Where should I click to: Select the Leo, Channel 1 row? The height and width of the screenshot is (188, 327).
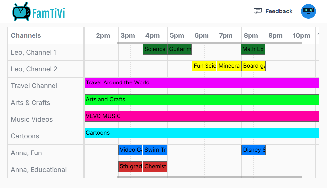click(33, 52)
